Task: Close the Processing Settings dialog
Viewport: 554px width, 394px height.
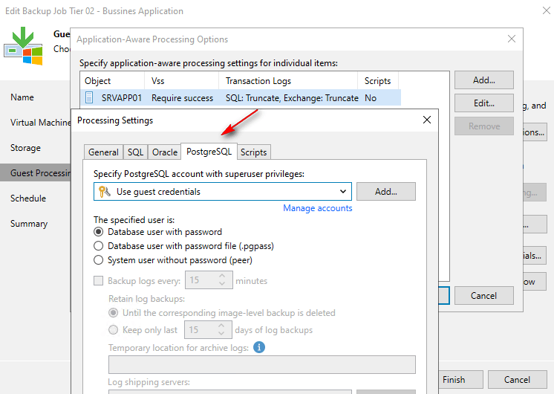Action: pyautogui.click(x=426, y=120)
